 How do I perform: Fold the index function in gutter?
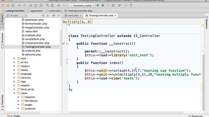(x=67, y=63)
